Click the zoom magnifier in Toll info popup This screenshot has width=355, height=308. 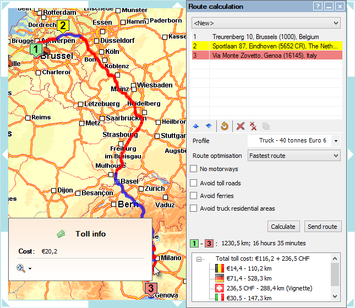(x=21, y=268)
